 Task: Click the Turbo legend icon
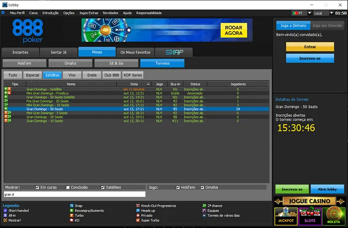tap(72, 216)
